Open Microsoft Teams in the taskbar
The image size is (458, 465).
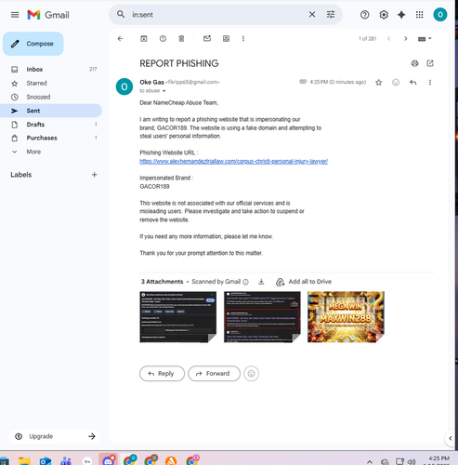click(66, 461)
